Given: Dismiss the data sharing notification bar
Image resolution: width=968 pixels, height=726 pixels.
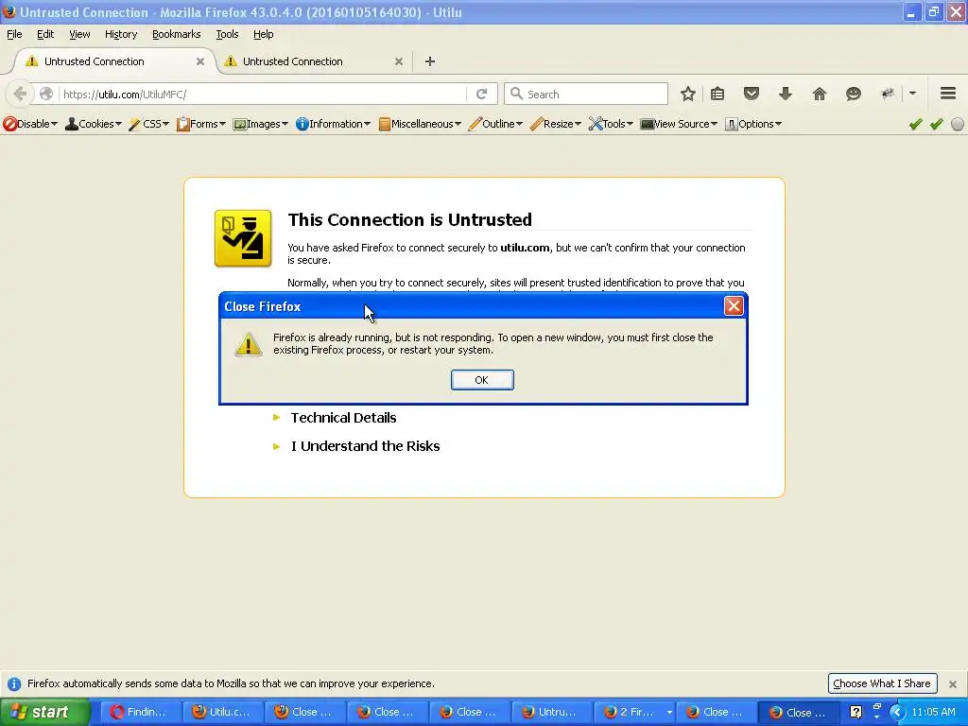Looking at the screenshot, I should tap(953, 684).
